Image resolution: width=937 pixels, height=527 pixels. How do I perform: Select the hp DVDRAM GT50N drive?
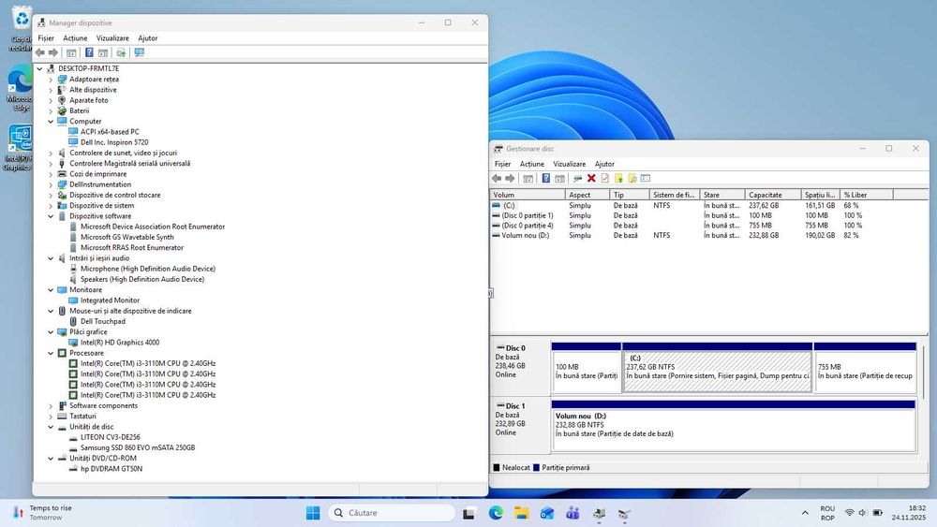coord(112,469)
